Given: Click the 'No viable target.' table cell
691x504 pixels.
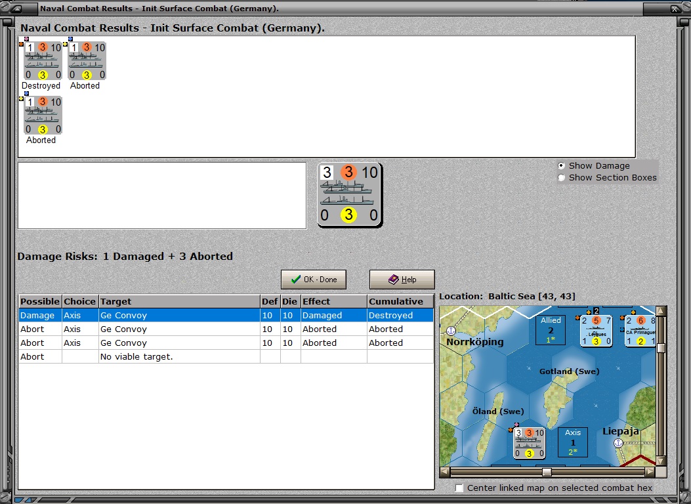Looking at the screenshot, I should [179, 356].
